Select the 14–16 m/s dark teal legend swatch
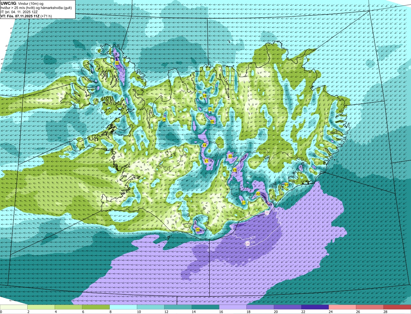 pyautogui.click(x=205, y=307)
